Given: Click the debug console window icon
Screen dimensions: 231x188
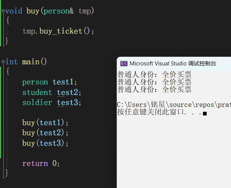Looking at the screenshot, I should (124, 64).
